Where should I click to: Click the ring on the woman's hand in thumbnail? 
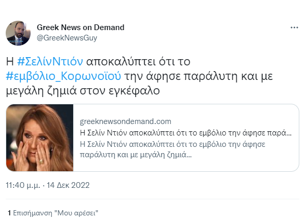[x=42, y=161]
